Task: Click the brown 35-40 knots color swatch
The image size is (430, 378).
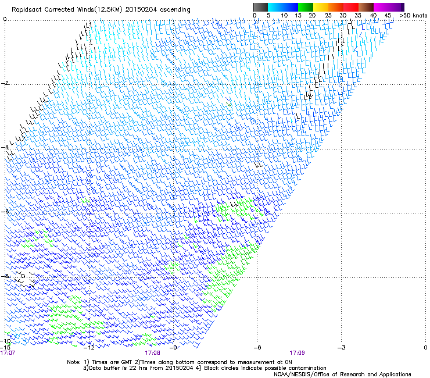Action: click(x=366, y=7)
